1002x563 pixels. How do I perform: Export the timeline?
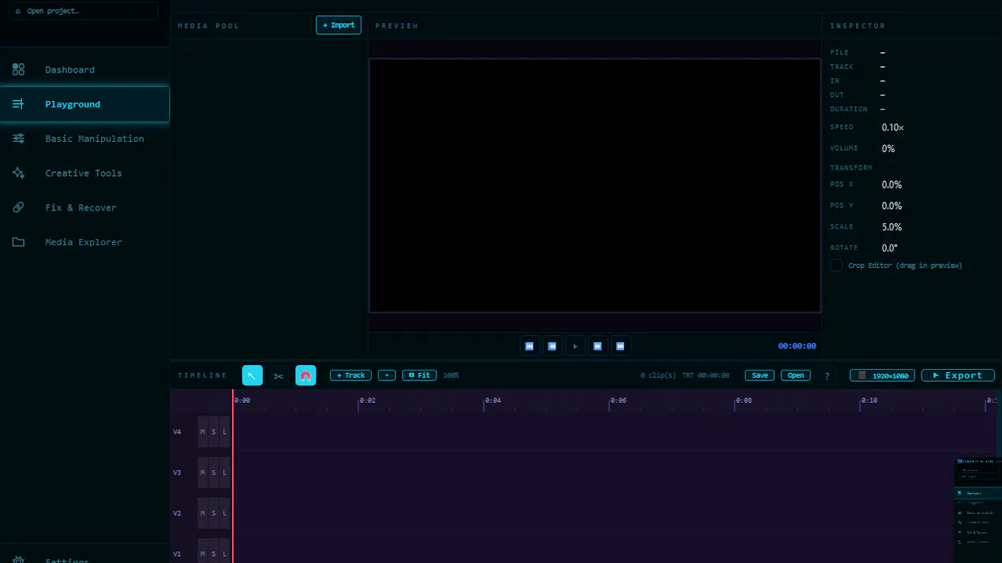[958, 375]
